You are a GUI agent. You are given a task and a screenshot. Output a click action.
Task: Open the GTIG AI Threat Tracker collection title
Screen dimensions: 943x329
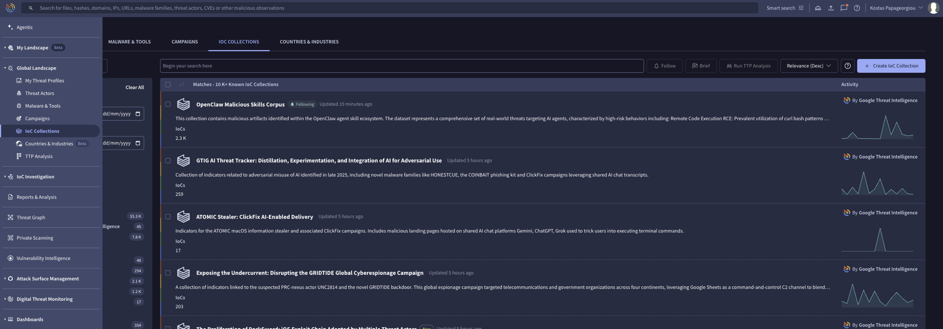coord(319,160)
